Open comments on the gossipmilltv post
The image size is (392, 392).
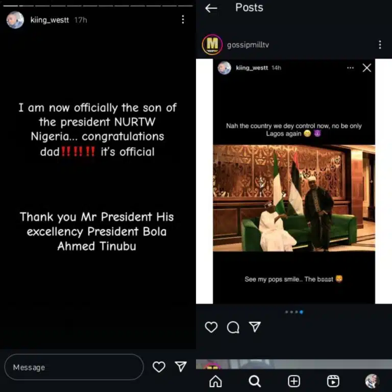click(233, 327)
